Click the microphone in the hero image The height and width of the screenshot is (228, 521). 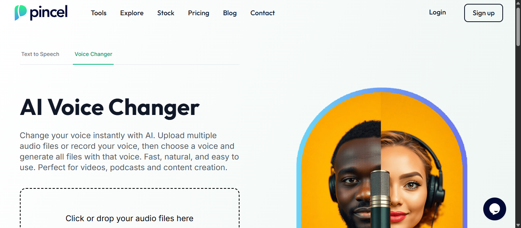pyautogui.click(x=381, y=199)
